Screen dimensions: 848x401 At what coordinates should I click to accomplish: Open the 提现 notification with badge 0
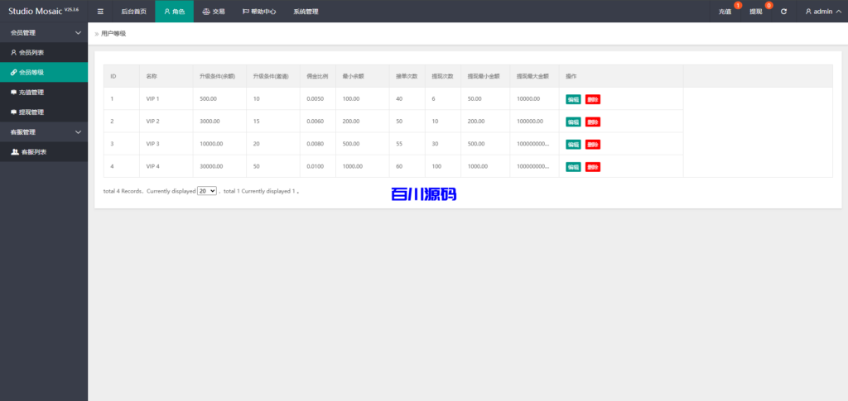757,12
